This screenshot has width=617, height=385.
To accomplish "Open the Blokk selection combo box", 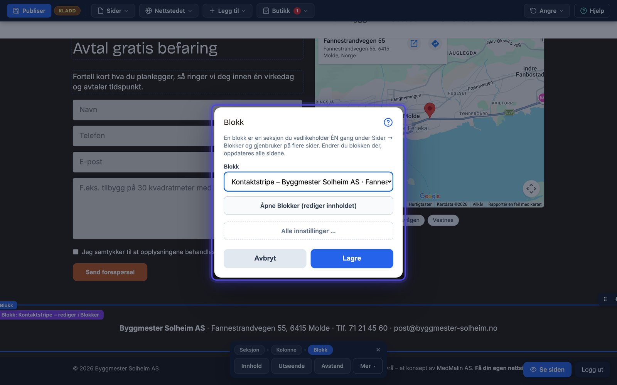I will 308,182.
